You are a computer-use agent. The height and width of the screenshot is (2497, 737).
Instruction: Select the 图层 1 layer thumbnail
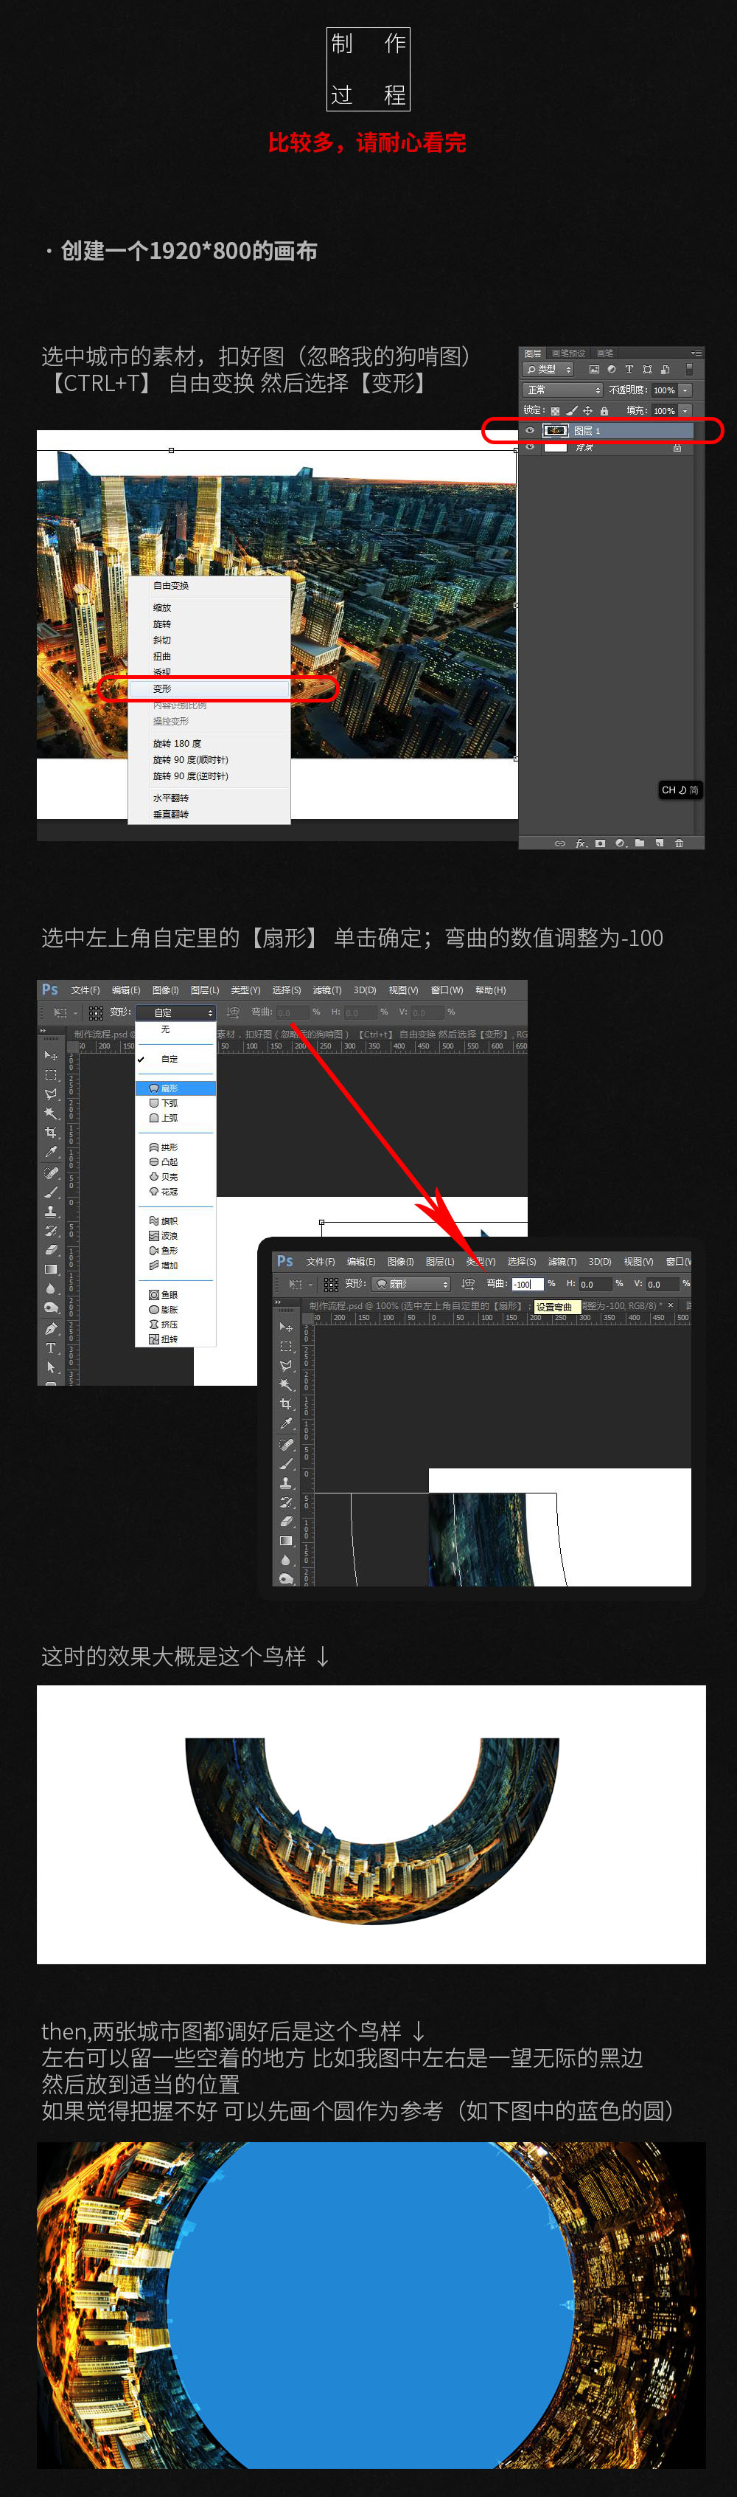(x=555, y=430)
